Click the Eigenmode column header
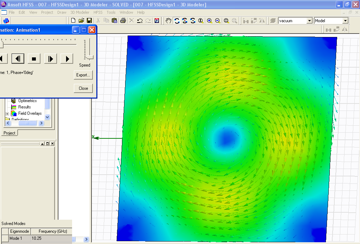The image size is (360, 244). click(x=20, y=231)
